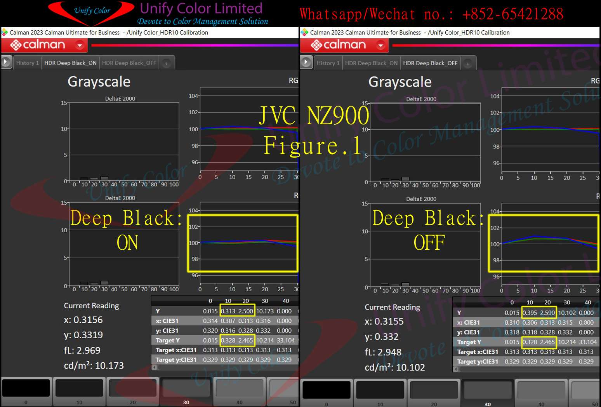The image size is (601, 407).
Task: Select the 10 gray patch in right window
Action: click(x=380, y=393)
